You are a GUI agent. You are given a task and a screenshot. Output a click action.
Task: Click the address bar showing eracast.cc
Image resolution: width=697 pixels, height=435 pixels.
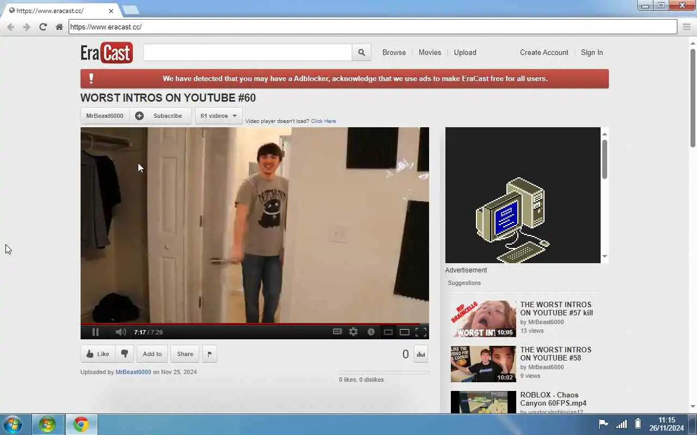pyautogui.click(x=373, y=27)
